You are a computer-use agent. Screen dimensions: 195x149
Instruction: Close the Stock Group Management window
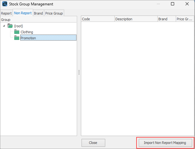pos(187,4)
